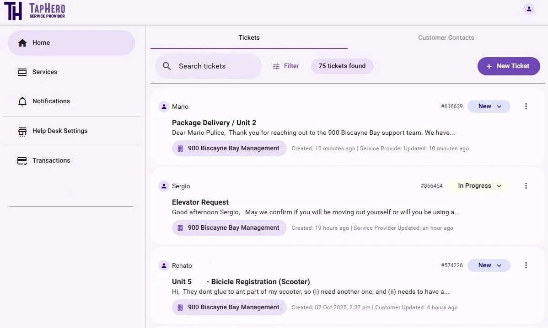Open the user profile avatar icon
The image size is (548, 328).
(529, 9)
